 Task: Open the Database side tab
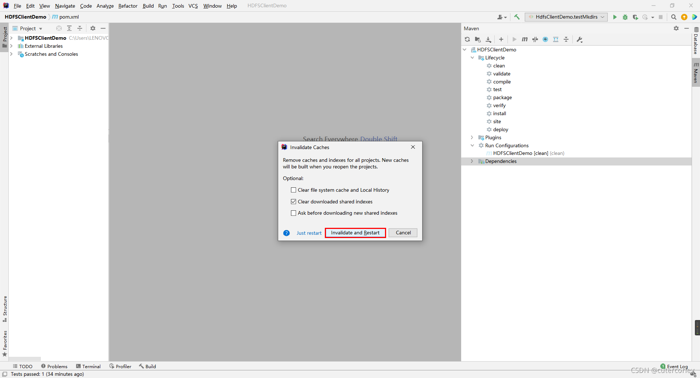pos(696,41)
